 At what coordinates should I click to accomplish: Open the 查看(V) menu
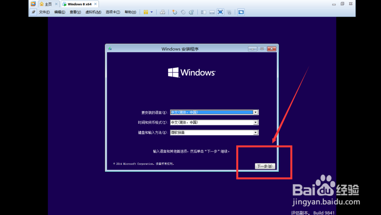(75, 12)
